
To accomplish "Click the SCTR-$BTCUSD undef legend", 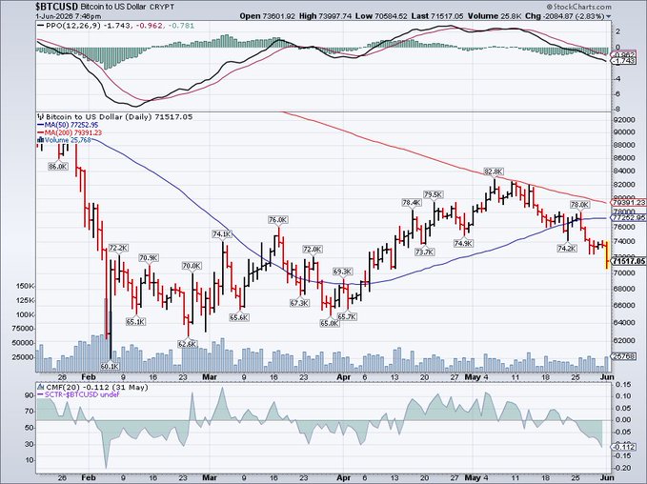I will (x=78, y=394).
